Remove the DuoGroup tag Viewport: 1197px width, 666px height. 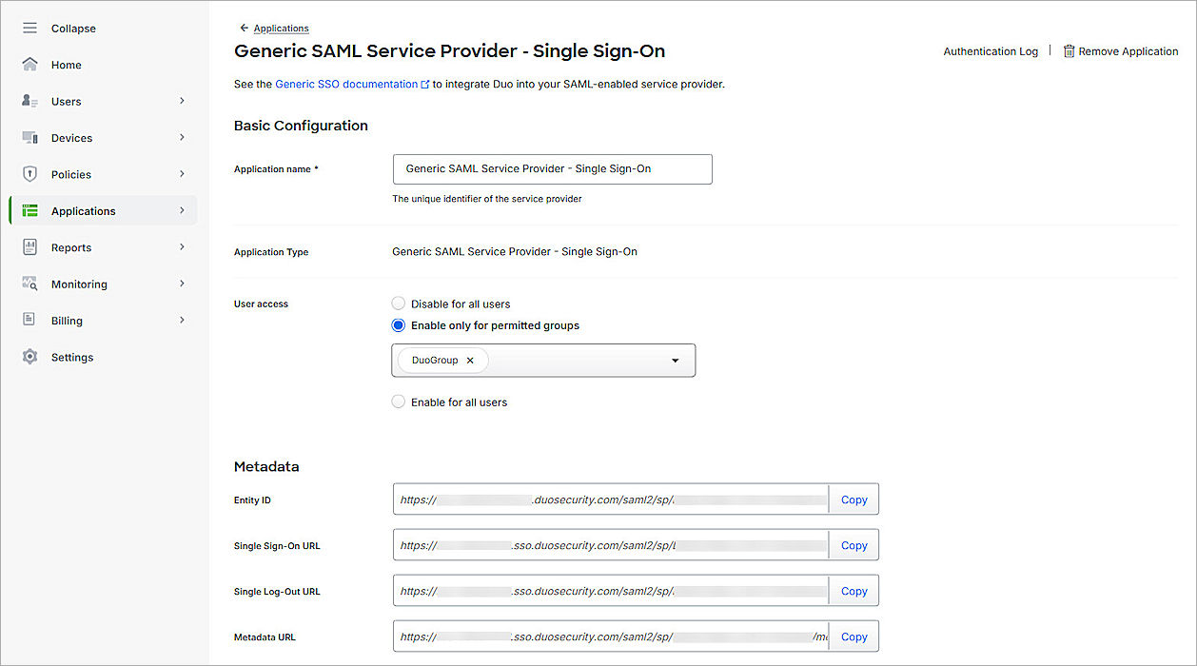pyautogui.click(x=470, y=361)
